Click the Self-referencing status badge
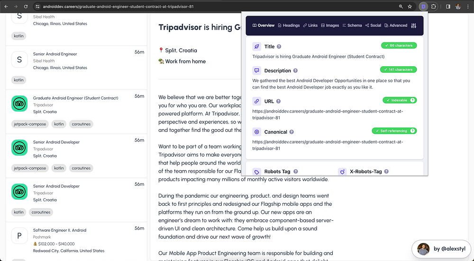Screen dimensions: 474x261 pos(394,131)
